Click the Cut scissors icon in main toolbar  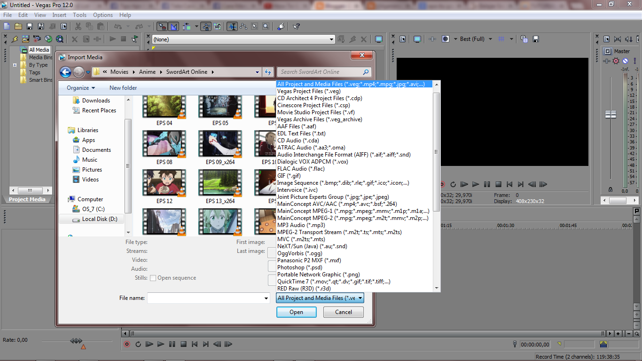point(78,26)
